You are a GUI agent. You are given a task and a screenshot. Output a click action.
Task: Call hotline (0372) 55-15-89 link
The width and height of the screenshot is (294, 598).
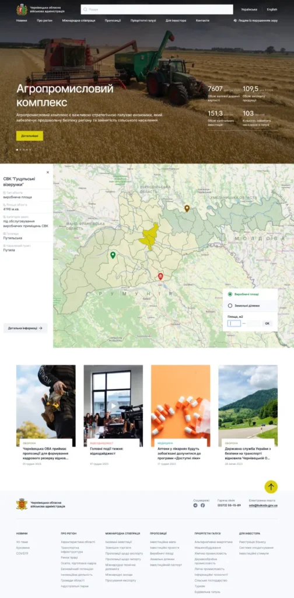[229, 505]
